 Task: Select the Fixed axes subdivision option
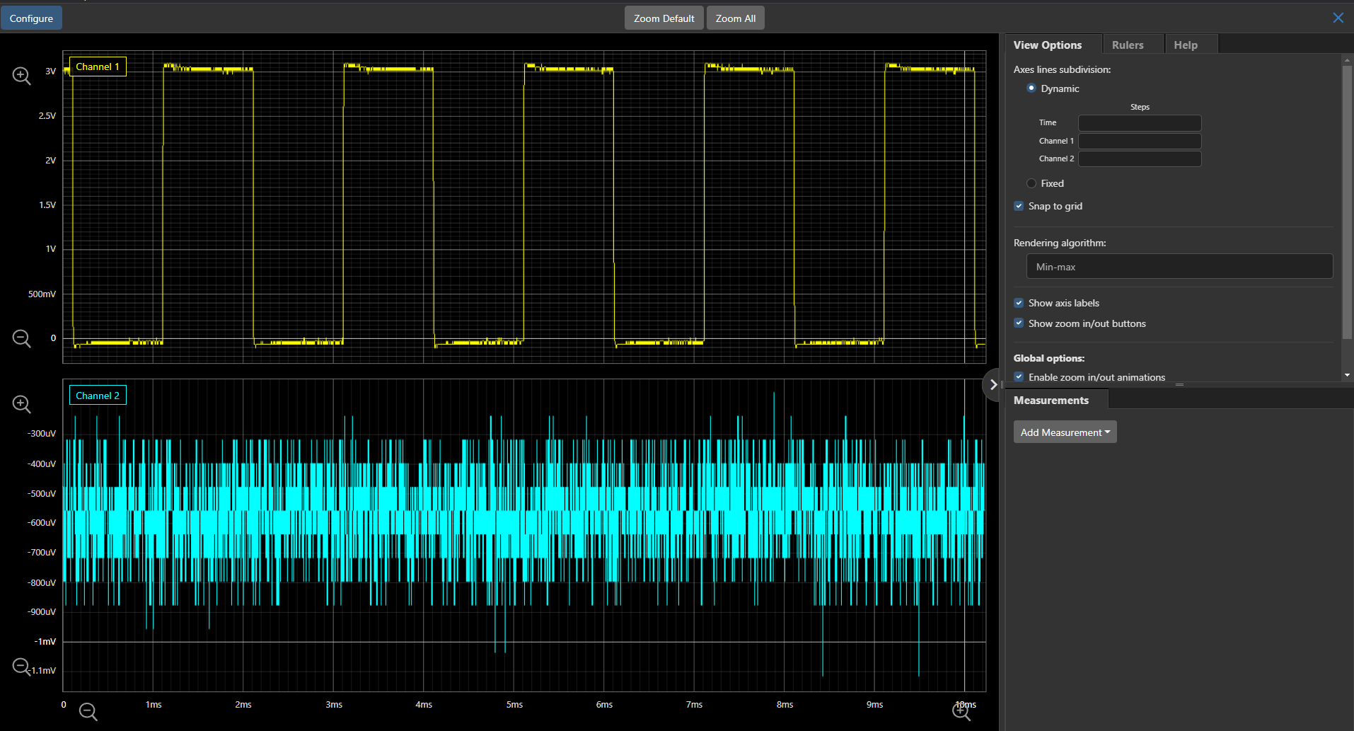click(1031, 183)
